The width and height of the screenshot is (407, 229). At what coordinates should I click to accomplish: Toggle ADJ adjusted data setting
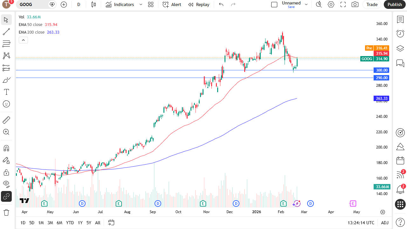tap(385, 223)
